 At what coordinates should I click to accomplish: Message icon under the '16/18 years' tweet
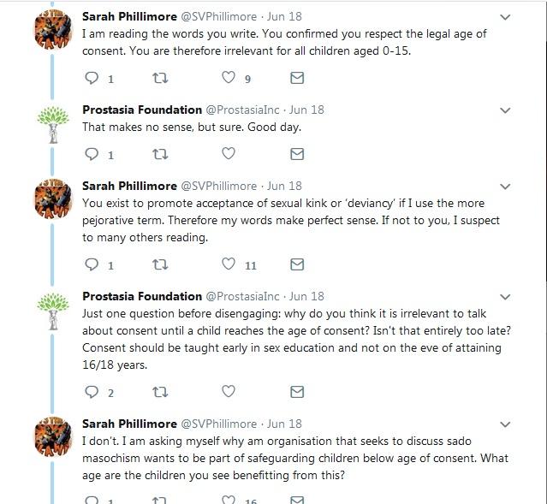point(297,392)
